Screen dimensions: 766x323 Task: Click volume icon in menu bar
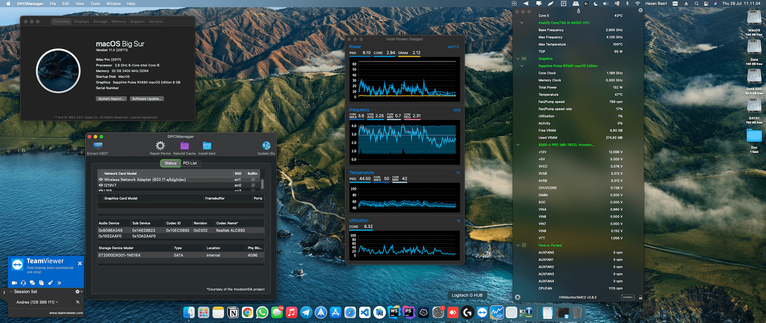coord(606,3)
